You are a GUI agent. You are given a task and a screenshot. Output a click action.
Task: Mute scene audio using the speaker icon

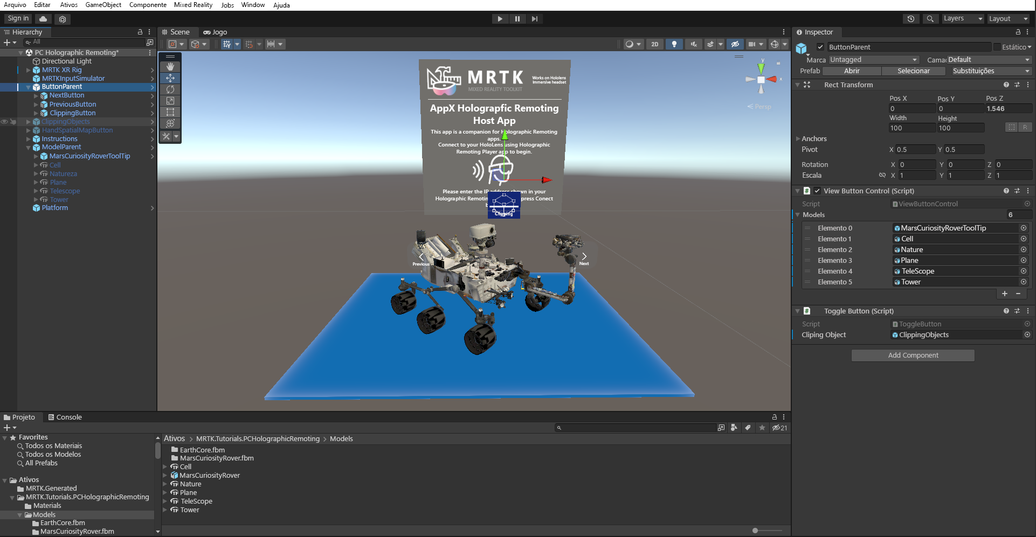tap(694, 44)
